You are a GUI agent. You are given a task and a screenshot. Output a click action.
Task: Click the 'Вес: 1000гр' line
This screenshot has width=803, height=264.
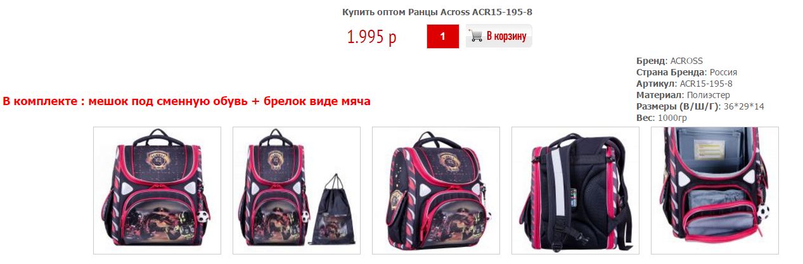tap(662, 118)
